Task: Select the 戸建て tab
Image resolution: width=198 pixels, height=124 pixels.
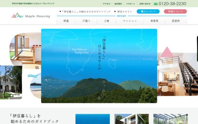Action: click(86, 21)
